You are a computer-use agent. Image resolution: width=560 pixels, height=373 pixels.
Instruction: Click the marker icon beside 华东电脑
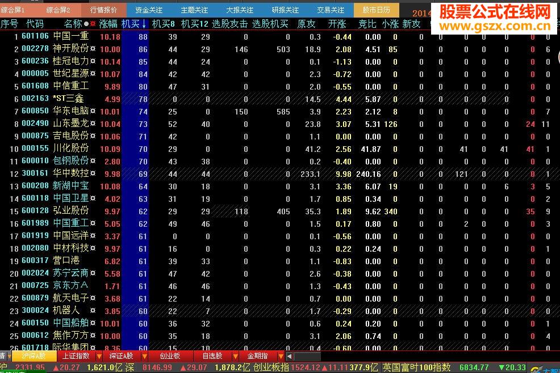coord(93,111)
